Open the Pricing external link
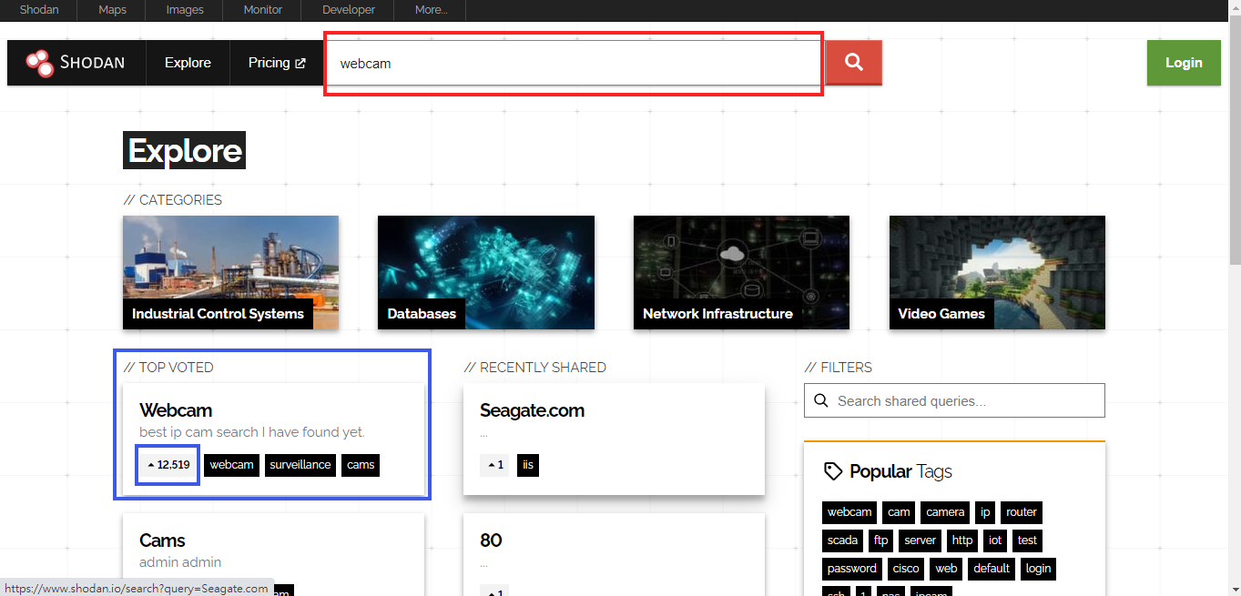The width and height of the screenshot is (1241, 596). pyautogui.click(x=277, y=63)
